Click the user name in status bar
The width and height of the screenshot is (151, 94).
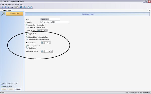[147, 93]
